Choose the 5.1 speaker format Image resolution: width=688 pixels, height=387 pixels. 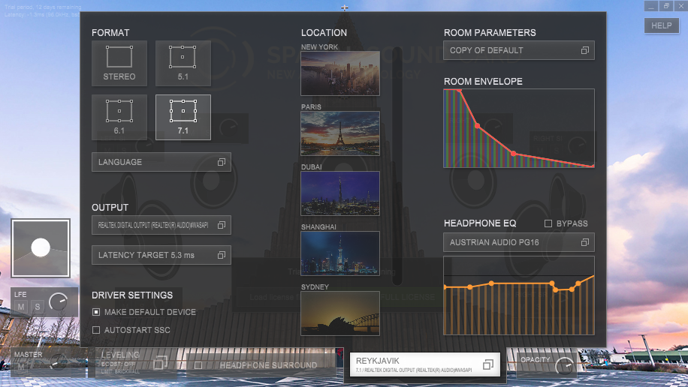183,63
